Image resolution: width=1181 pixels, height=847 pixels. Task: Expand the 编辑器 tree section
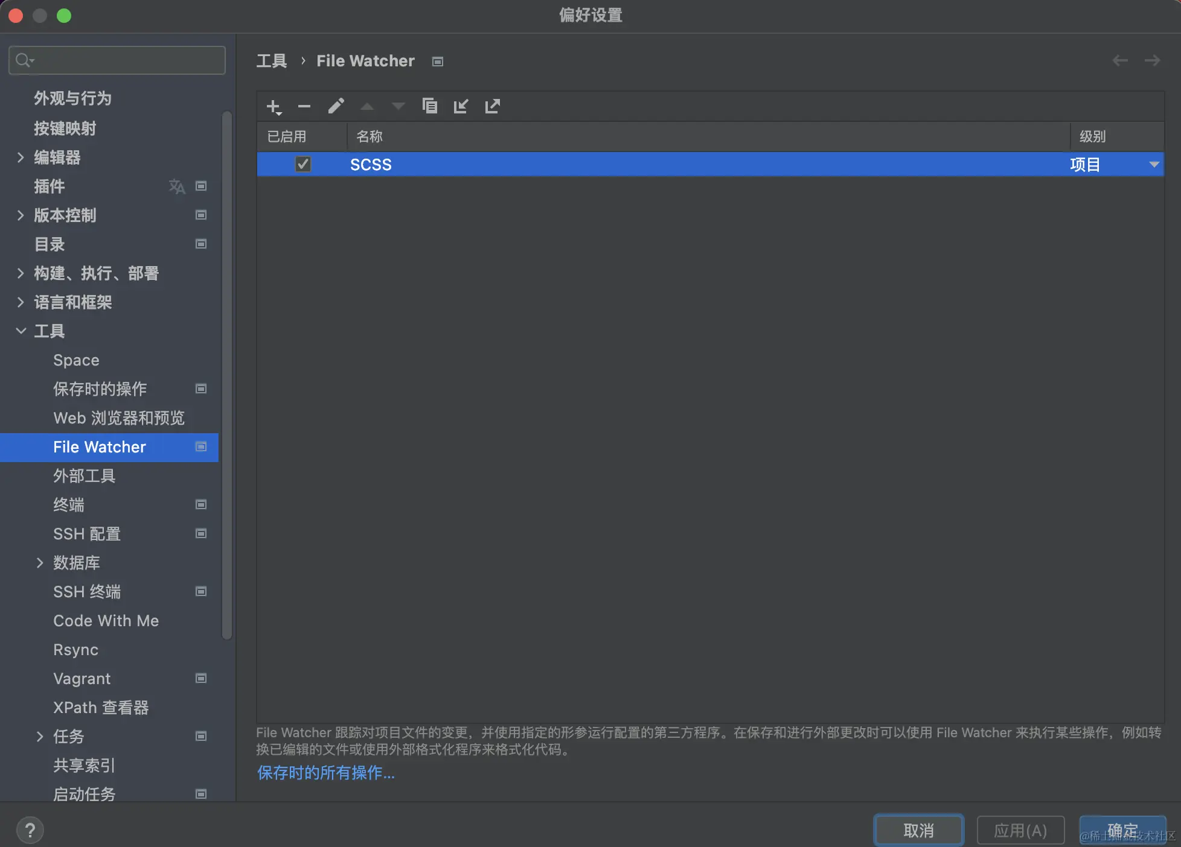[21, 157]
